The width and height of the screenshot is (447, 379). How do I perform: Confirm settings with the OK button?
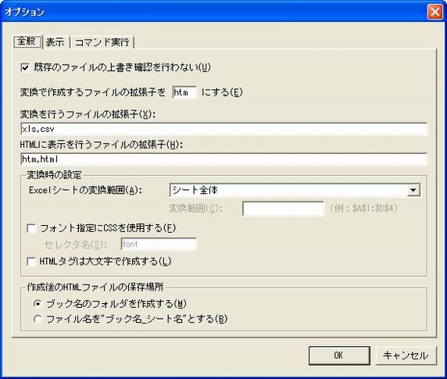tap(339, 356)
